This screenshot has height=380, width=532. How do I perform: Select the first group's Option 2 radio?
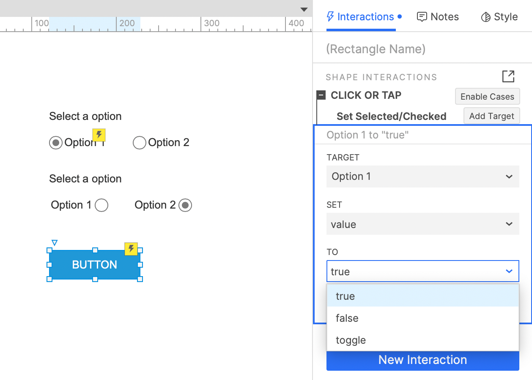coord(140,143)
